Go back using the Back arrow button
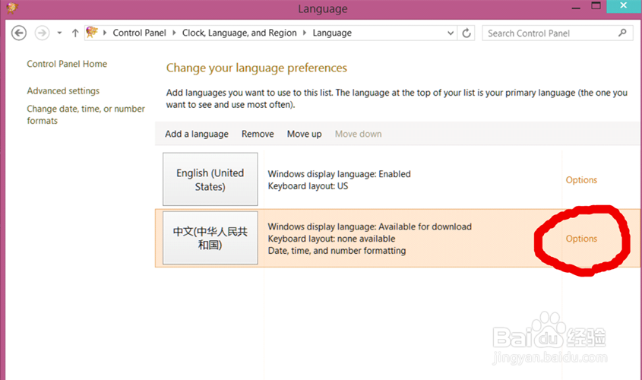The width and height of the screenshot is (642, 380). tap(19, 33)
